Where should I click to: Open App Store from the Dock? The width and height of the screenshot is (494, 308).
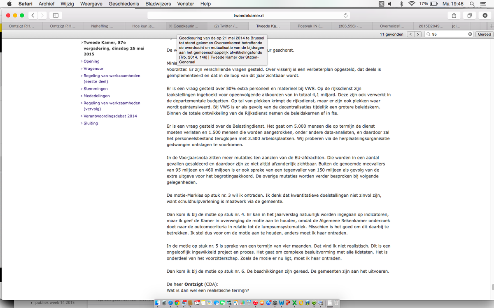tap(268, 303)
